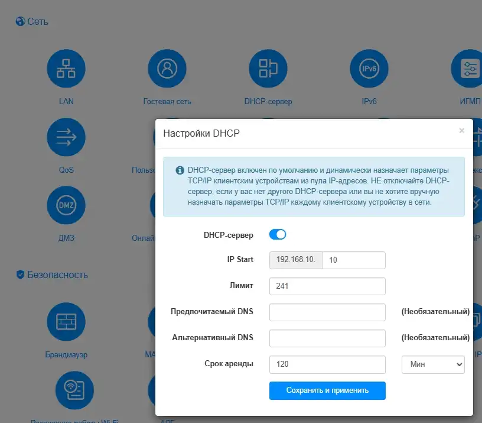This screenshot has width=482, height=423.
Task: Click the IPv6 settings icon
Action: point(369,68)
